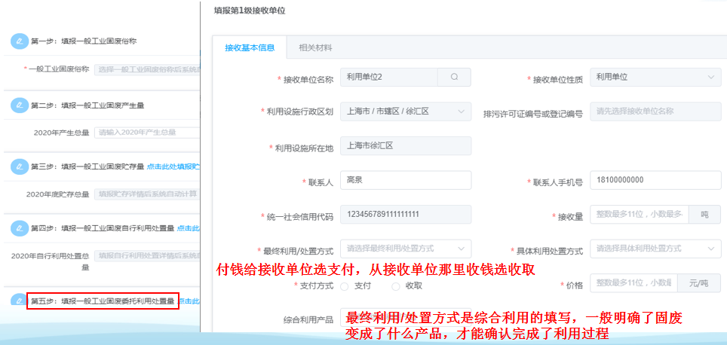Click the step three pencil icon
The image size is (727, 345).
click(19, 166)
